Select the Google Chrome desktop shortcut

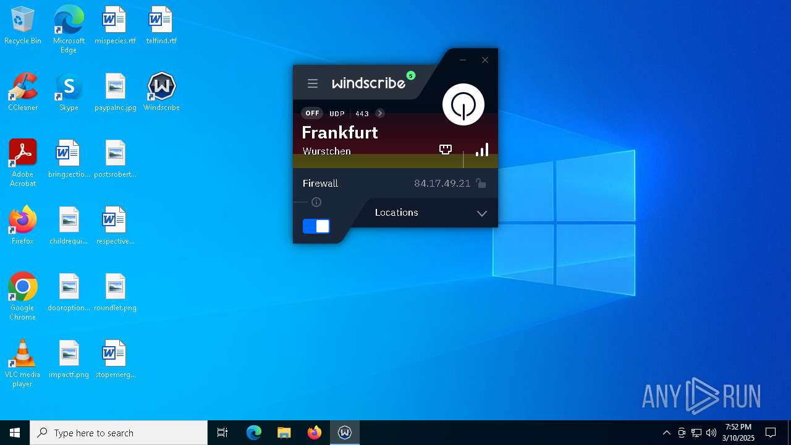[x=23, y=297]
